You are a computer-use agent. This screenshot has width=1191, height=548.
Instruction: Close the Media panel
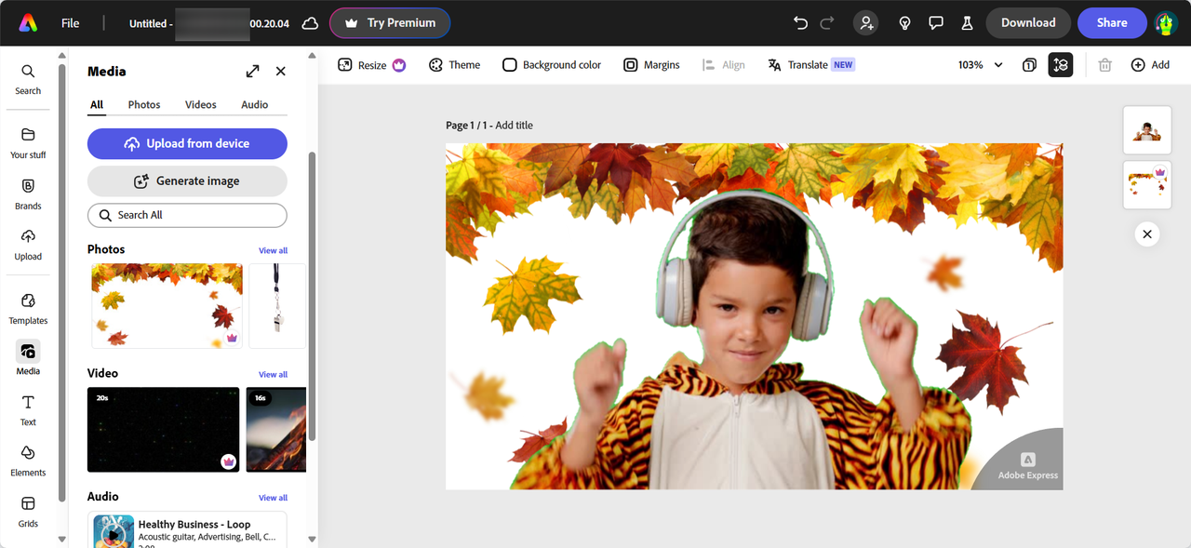(281, 71)
